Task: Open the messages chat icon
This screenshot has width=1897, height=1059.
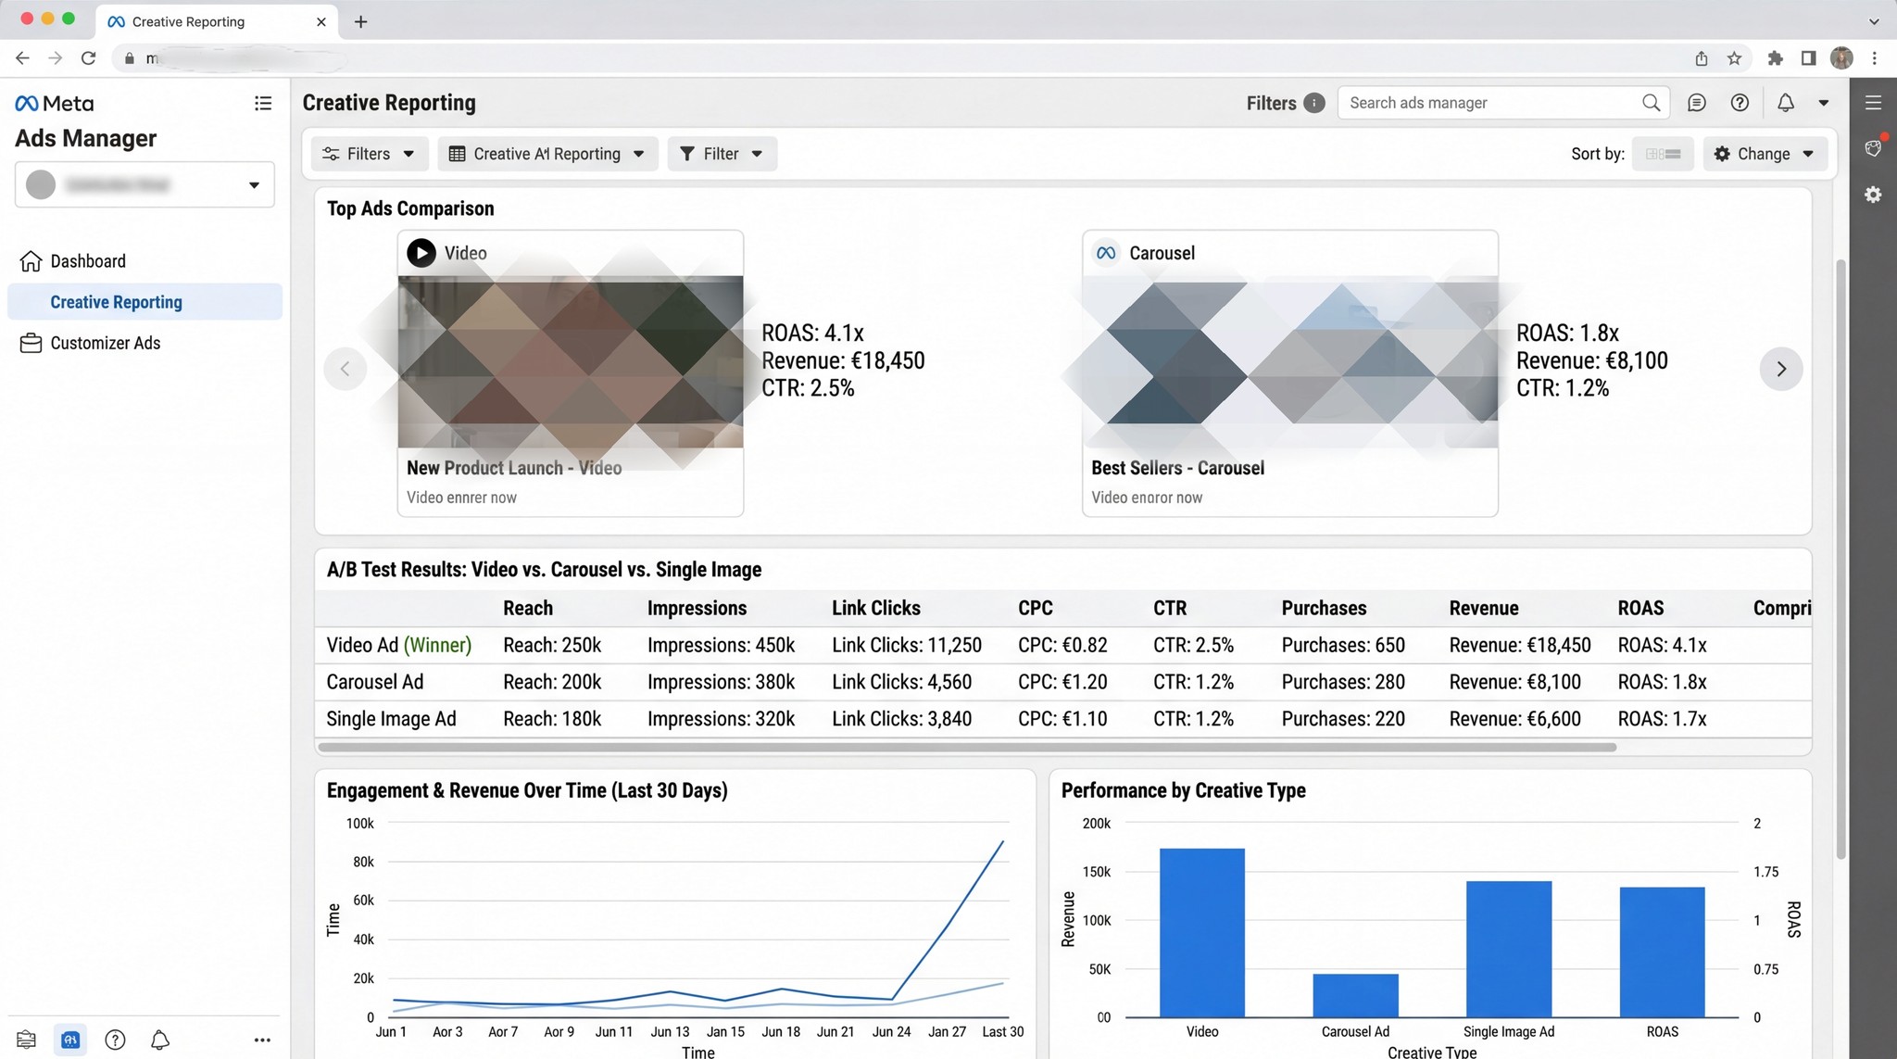Action: pyautogui.click(x=1696, y=103)
